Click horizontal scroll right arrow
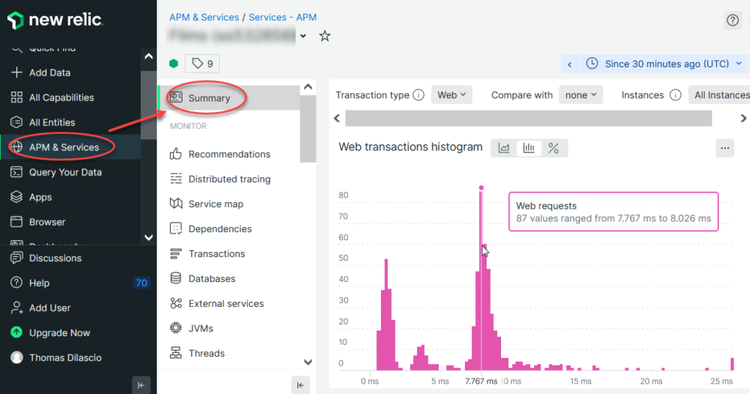 [743, 118]
